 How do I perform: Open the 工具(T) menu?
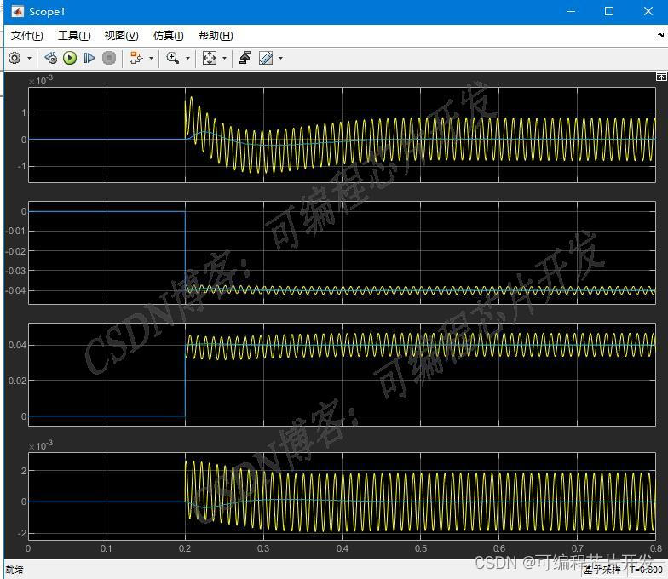pyautogui.click(x=74, y=36)
